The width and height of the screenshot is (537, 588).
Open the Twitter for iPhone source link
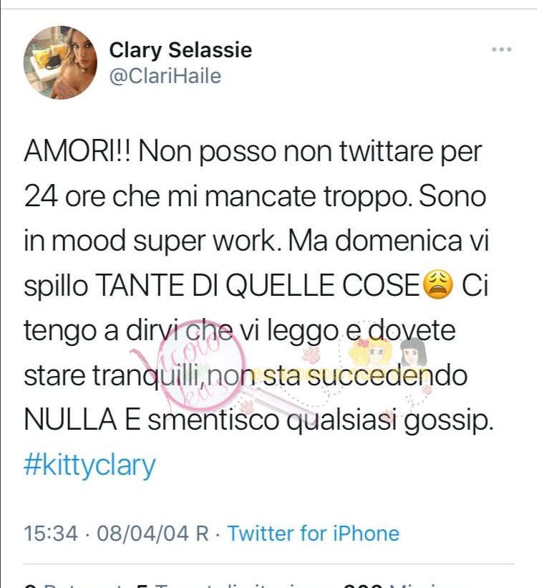coord(314,534)
